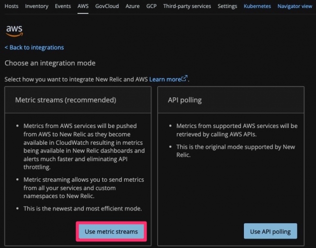Go to the Settings tab

(227, 6)
